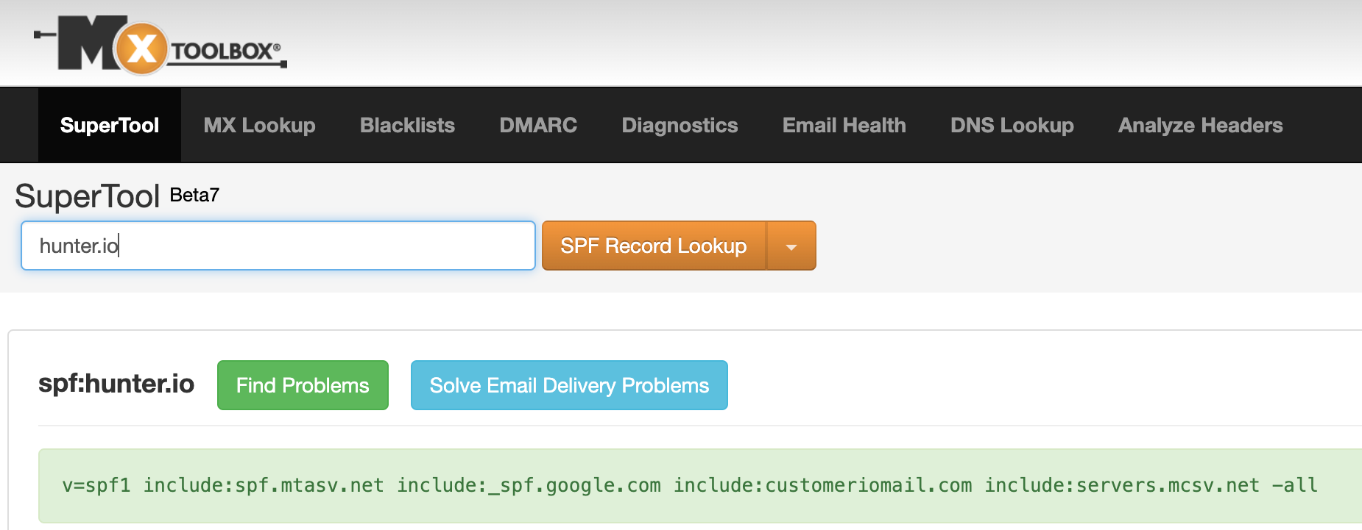The image size is (1362, 530).
Task: Open the Blacklists tab
Action: [407, 125]
